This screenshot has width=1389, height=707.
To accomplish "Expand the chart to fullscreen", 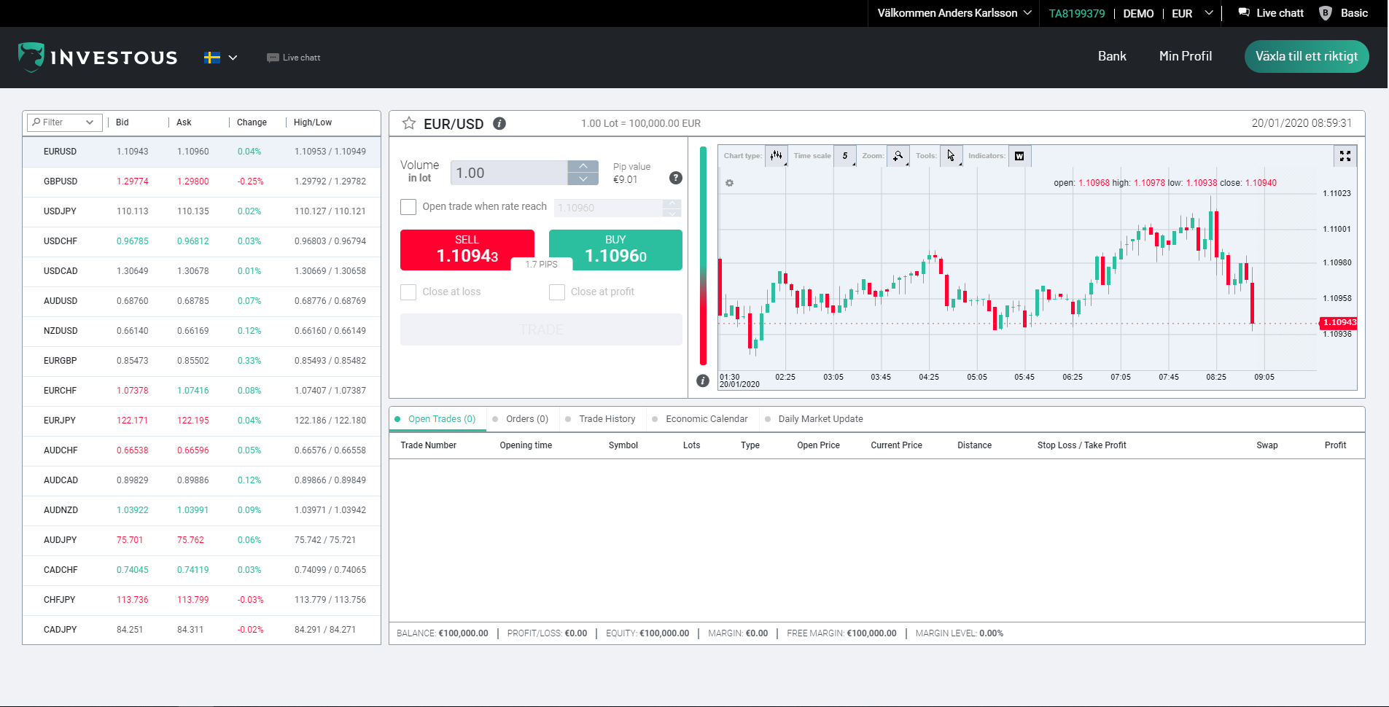I will coord(1345,156).
